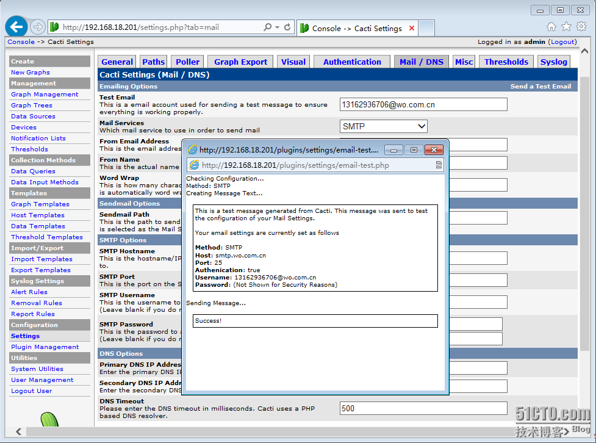Click the Logout link

coord(562,42)
